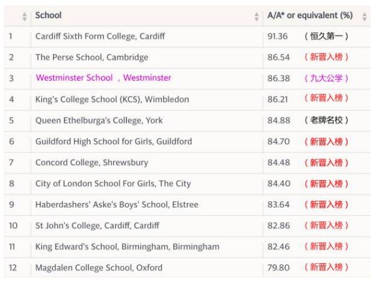376x291 pixels.
Task: Open Westminster School, Westminster link
Action: pyautogui.click(x=103, y=78)
